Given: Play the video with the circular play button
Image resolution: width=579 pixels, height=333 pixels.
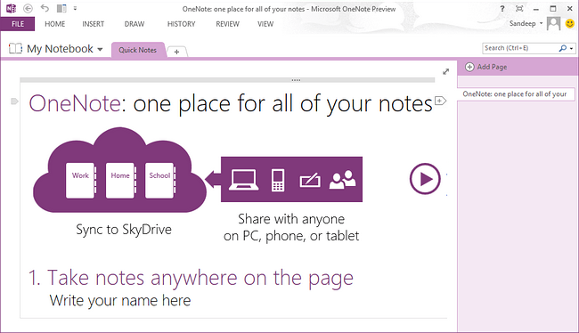Looking at the screenshot, I should 425,179.
